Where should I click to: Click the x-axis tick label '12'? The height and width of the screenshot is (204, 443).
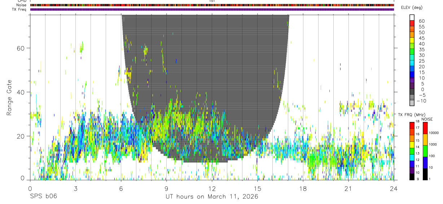click(x=212, y=189)
